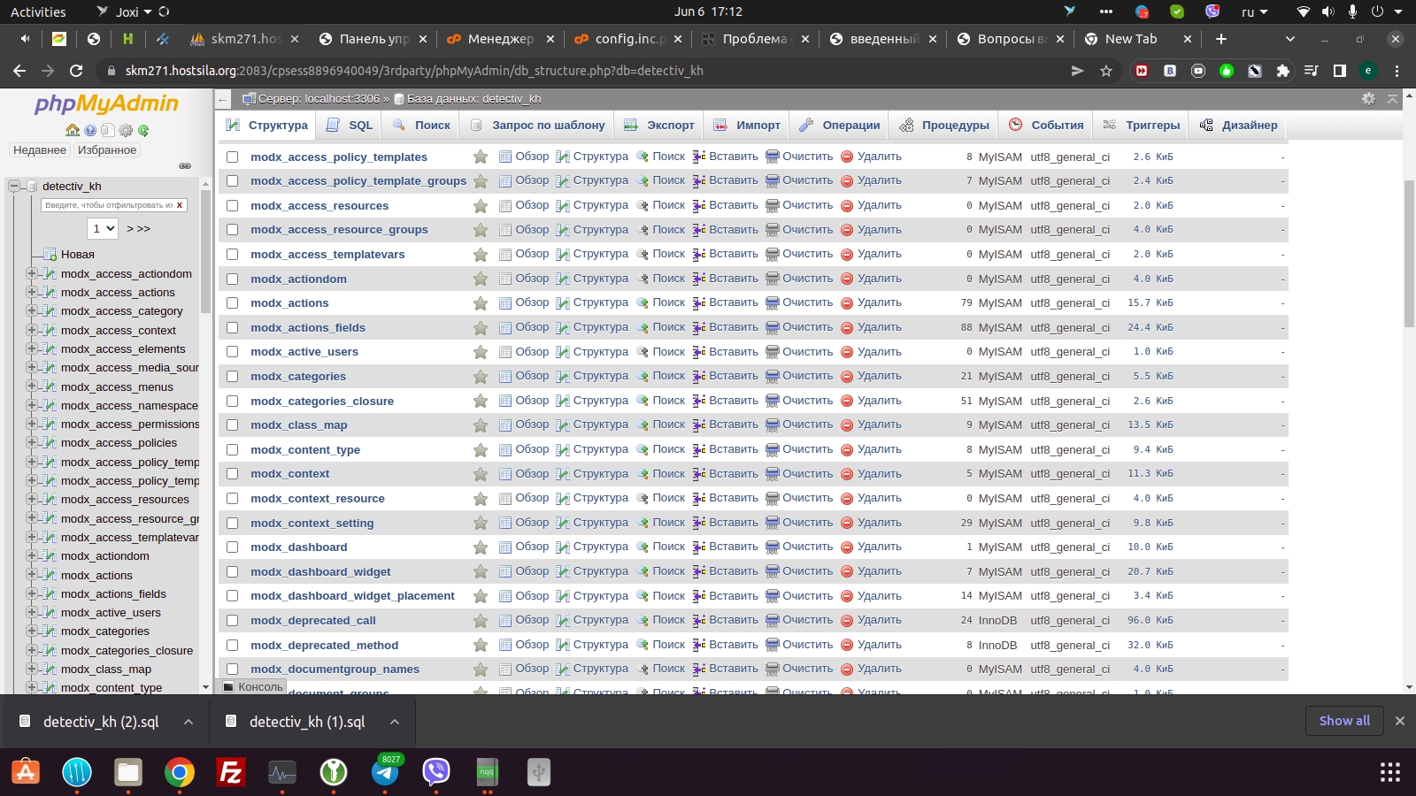Image resolution: width=1416 pixels, height=796 pixels.
Task: Open the page number dropdown in sidebar
Action: pos(104,228)
